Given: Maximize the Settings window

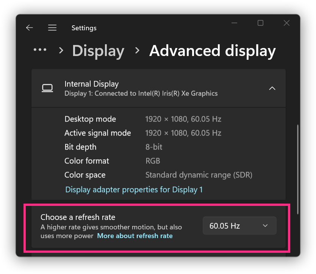Looking at the screenshot, I should tap(260, 23).
